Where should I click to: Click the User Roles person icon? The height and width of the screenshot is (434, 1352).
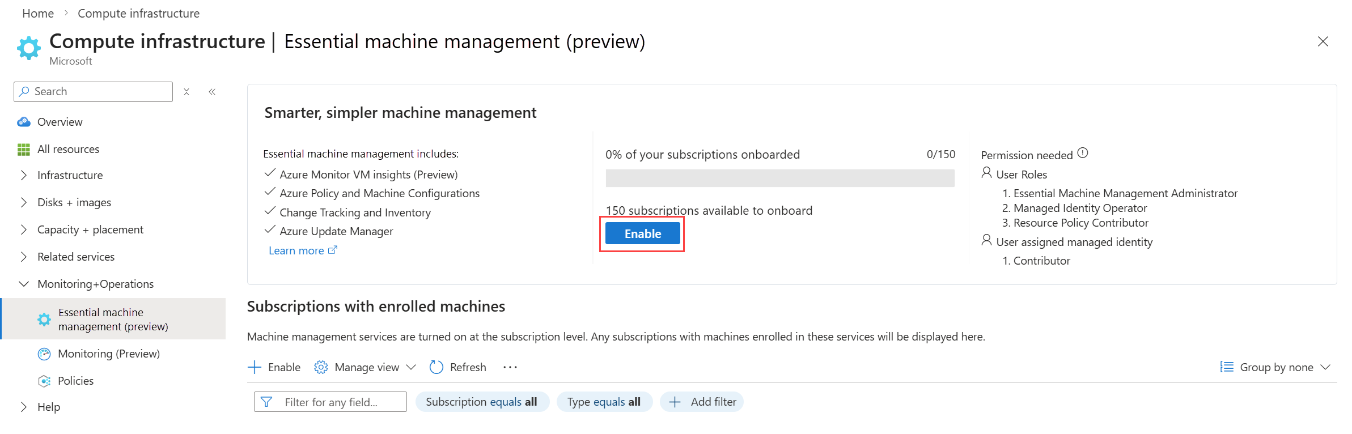coord(987,173)
